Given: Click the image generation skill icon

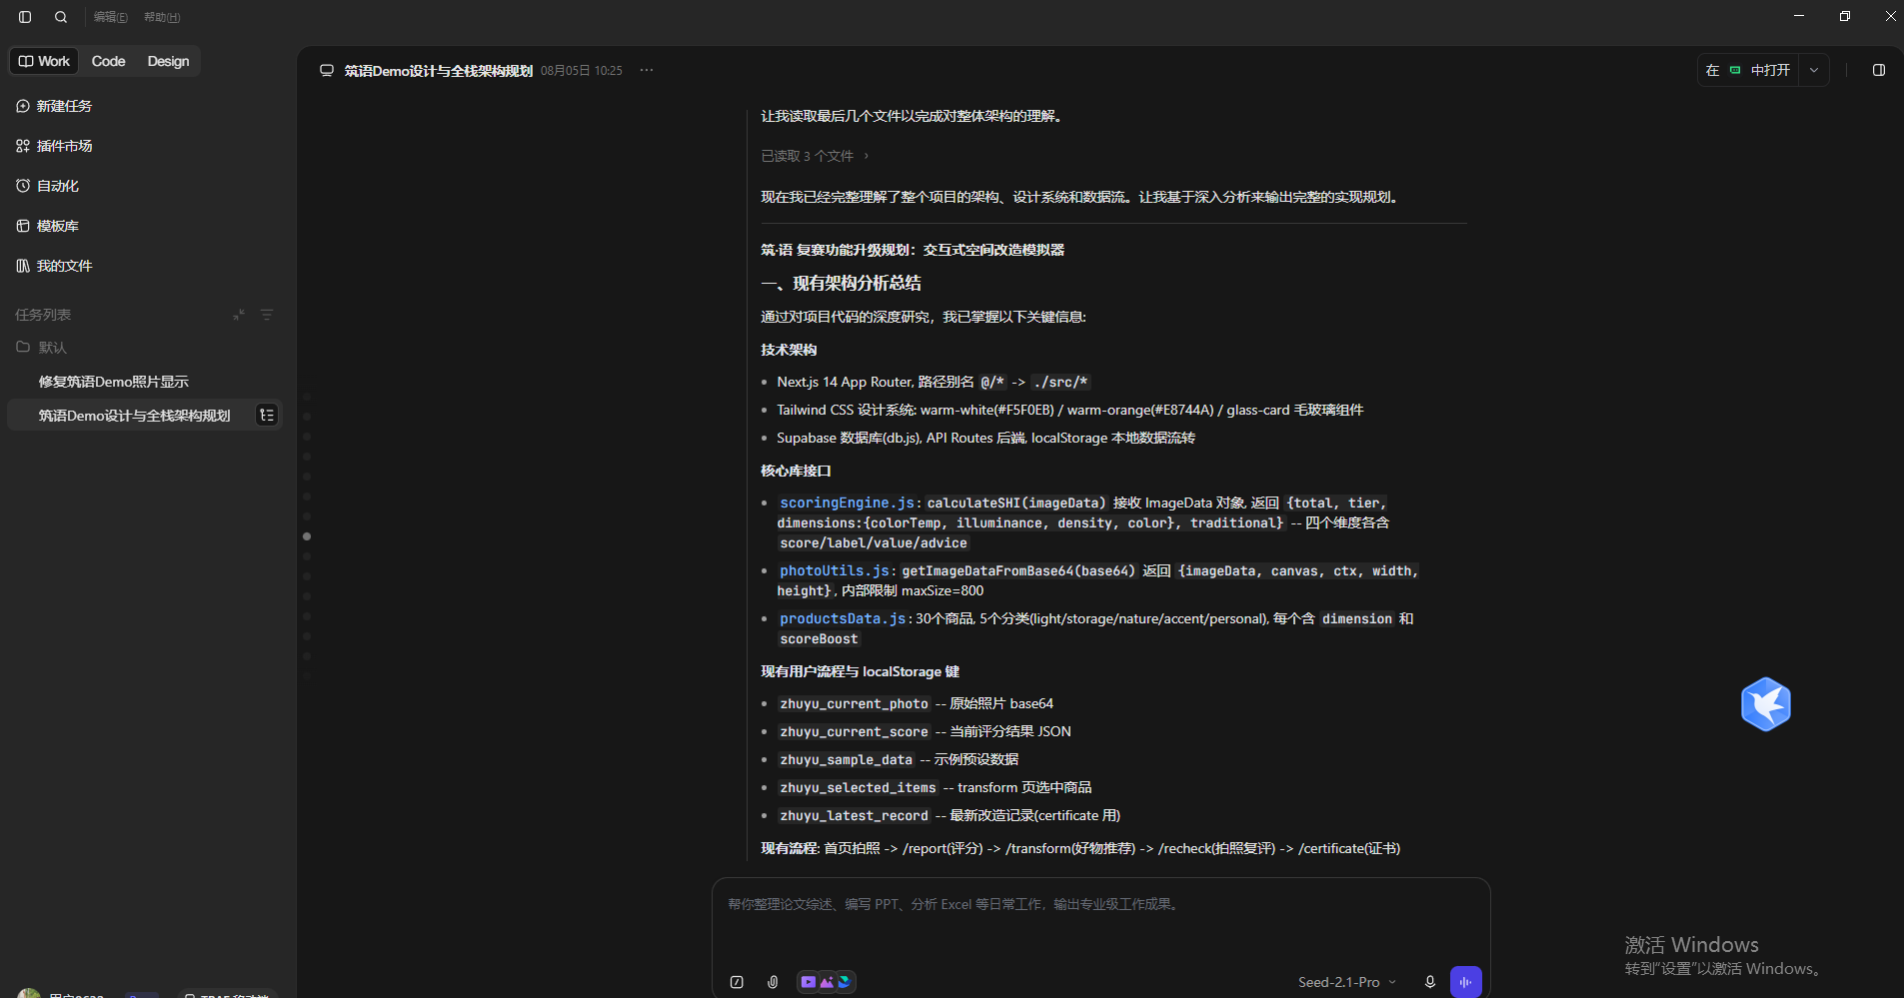Looking at the screenshot, I should [827, 982].
